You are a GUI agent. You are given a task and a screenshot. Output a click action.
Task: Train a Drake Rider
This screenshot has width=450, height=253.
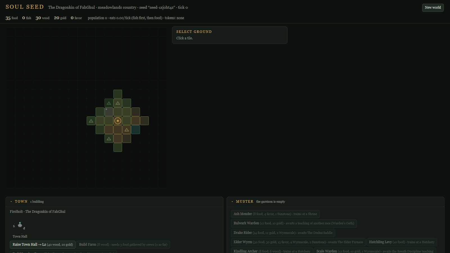point(283,233)
